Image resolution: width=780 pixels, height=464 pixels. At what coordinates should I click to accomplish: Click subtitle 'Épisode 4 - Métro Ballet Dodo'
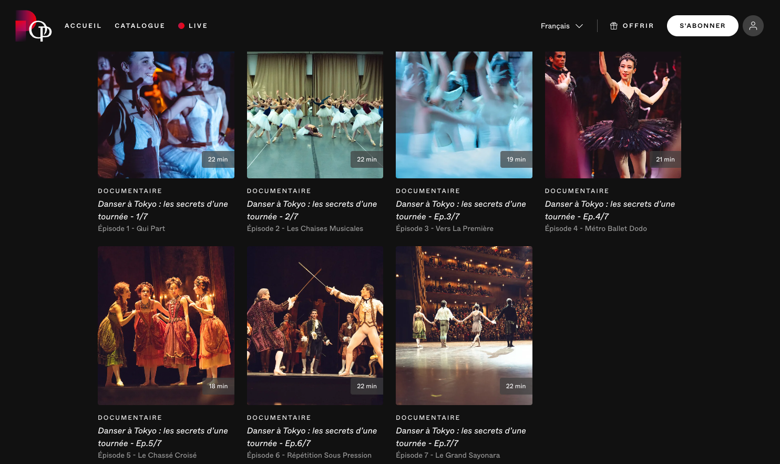point(596,228)
